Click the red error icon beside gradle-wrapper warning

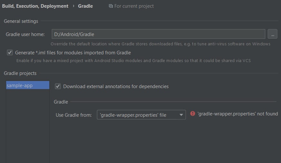click(x=193, y=113)
